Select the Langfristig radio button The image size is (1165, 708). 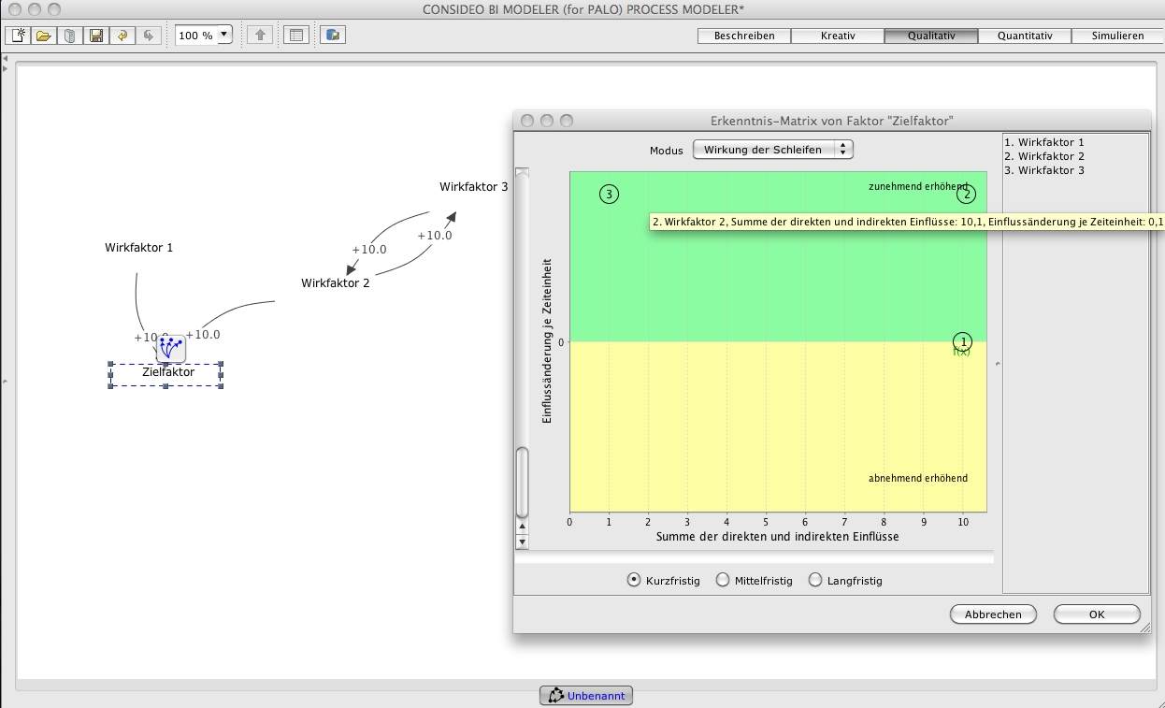point(815,580)
